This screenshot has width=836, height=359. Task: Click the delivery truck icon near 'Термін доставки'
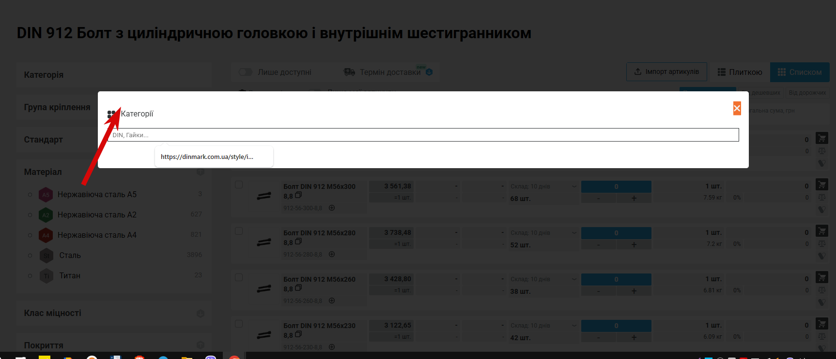(349, 72)
